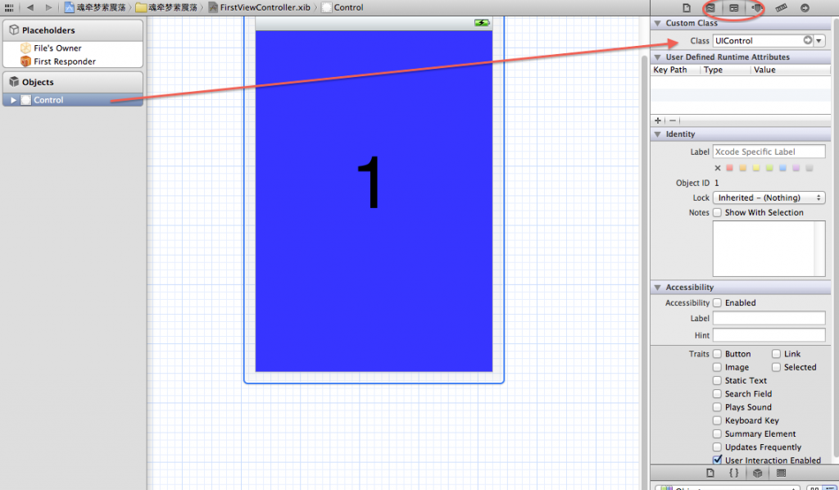Expand the Control object disclosure triangle
Viewport: 839px width, 490px height.
[13, 100]
